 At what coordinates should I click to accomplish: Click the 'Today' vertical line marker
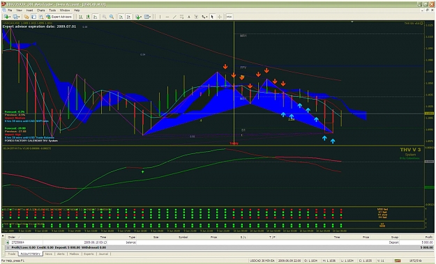click(234, 143)
